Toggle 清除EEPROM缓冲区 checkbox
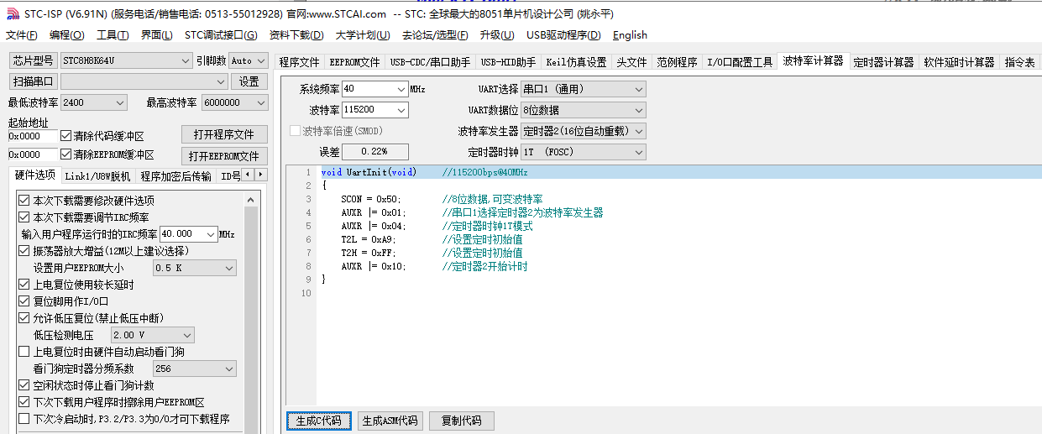 (x=66, y=154)
